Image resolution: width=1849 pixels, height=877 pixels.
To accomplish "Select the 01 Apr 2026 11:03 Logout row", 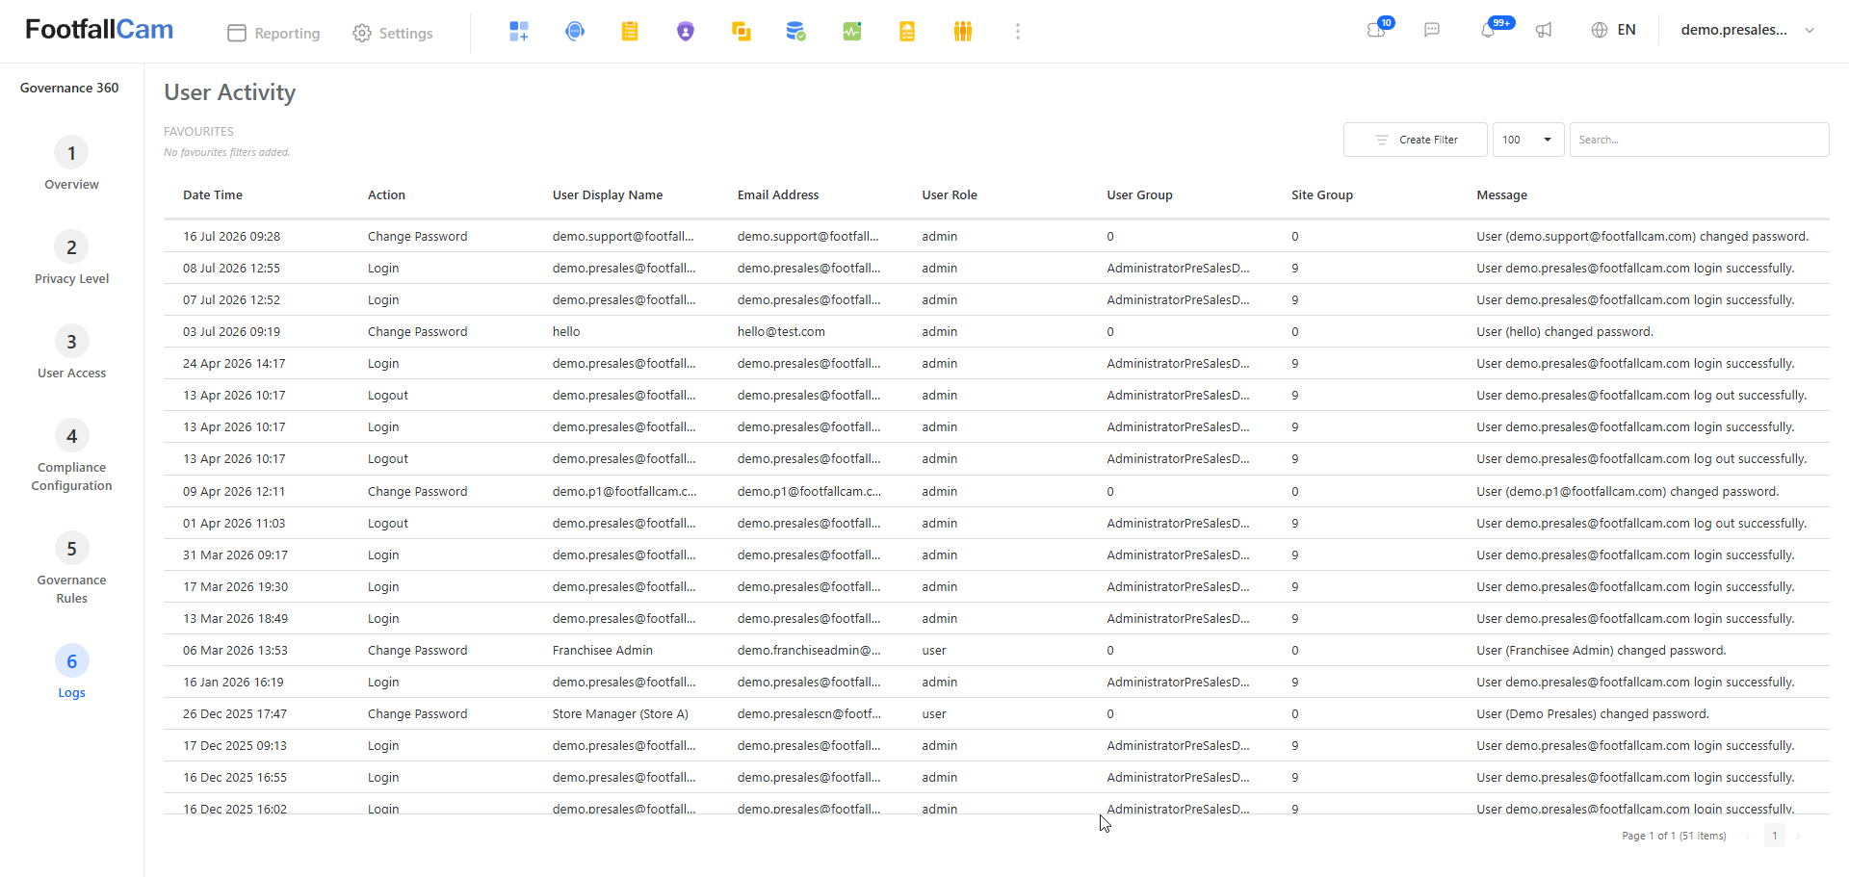I will coord(997,523).
